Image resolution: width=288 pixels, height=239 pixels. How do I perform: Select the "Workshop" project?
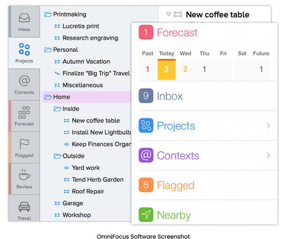pos(76,215)
